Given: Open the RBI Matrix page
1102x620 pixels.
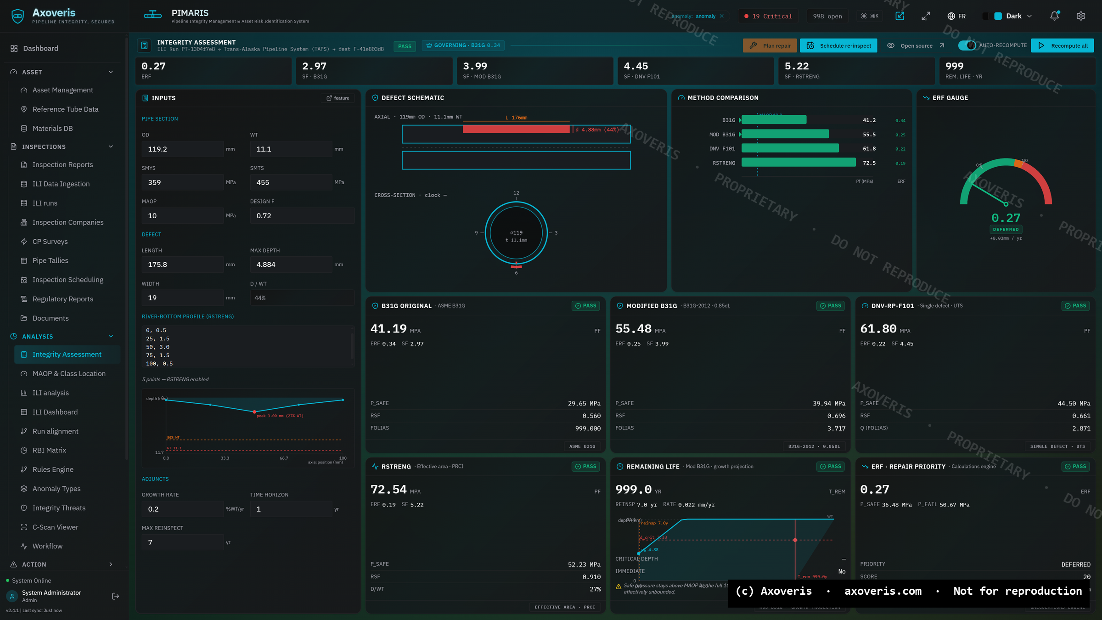Looking at the screenshot, I should (x=67, y=451).
